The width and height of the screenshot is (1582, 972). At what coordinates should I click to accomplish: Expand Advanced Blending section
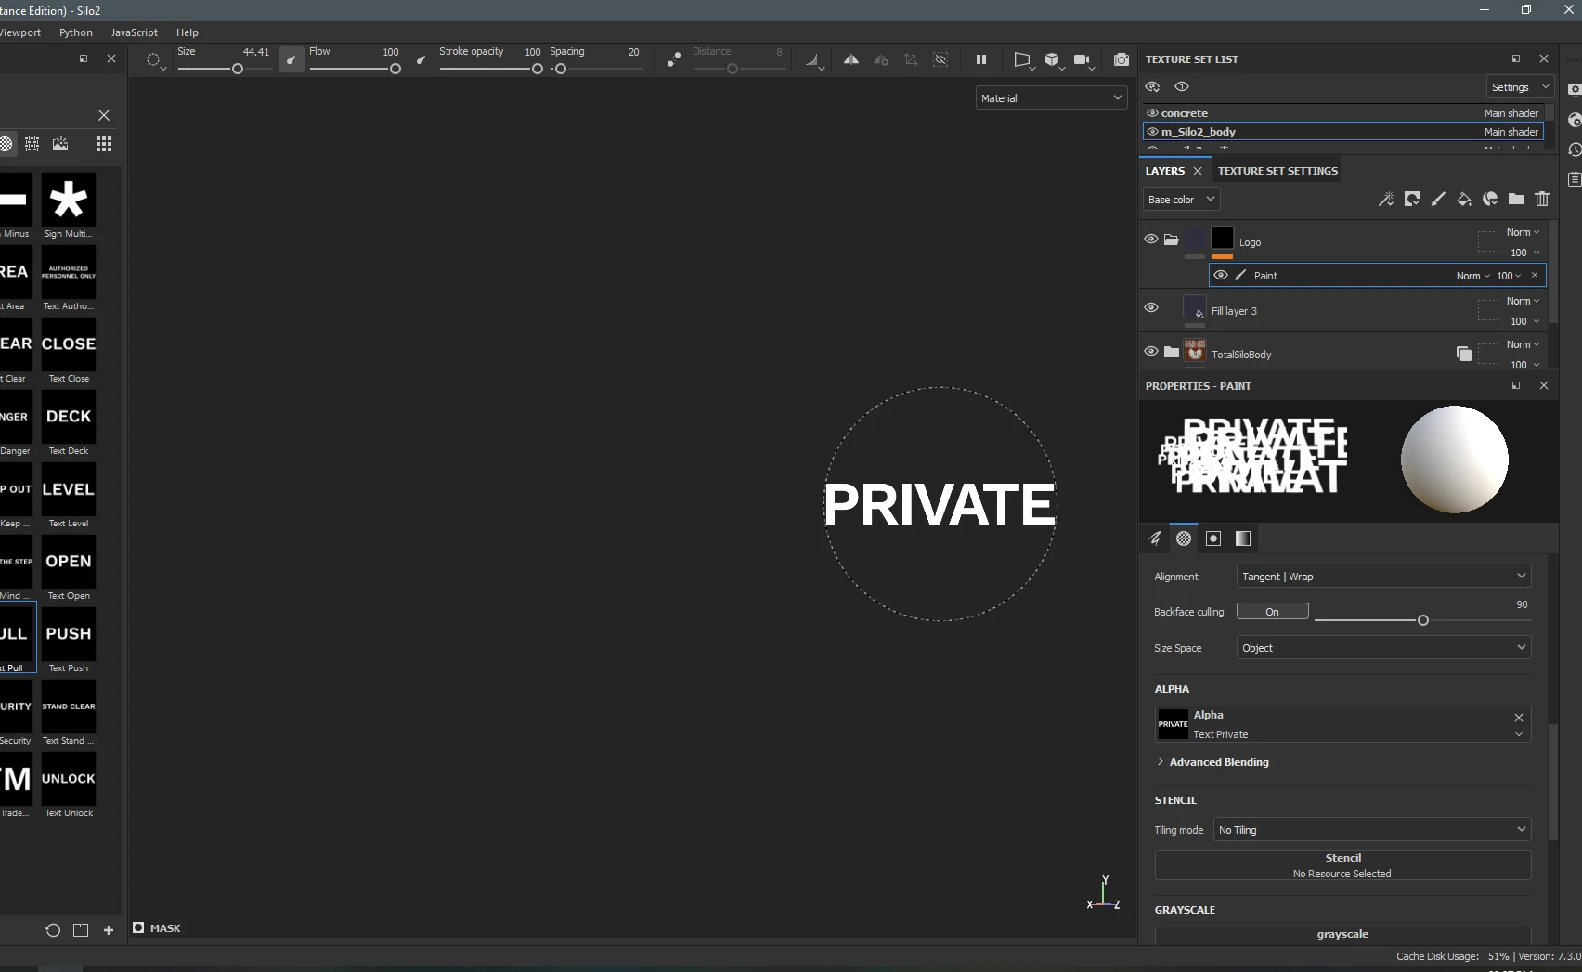[x=1212, y=761]
